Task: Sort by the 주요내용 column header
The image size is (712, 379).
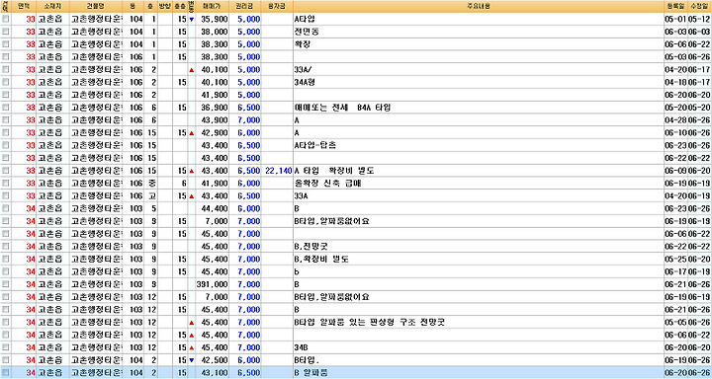Action: (479, 6)
